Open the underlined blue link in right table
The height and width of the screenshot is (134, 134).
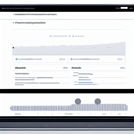(x=86, y=82)
